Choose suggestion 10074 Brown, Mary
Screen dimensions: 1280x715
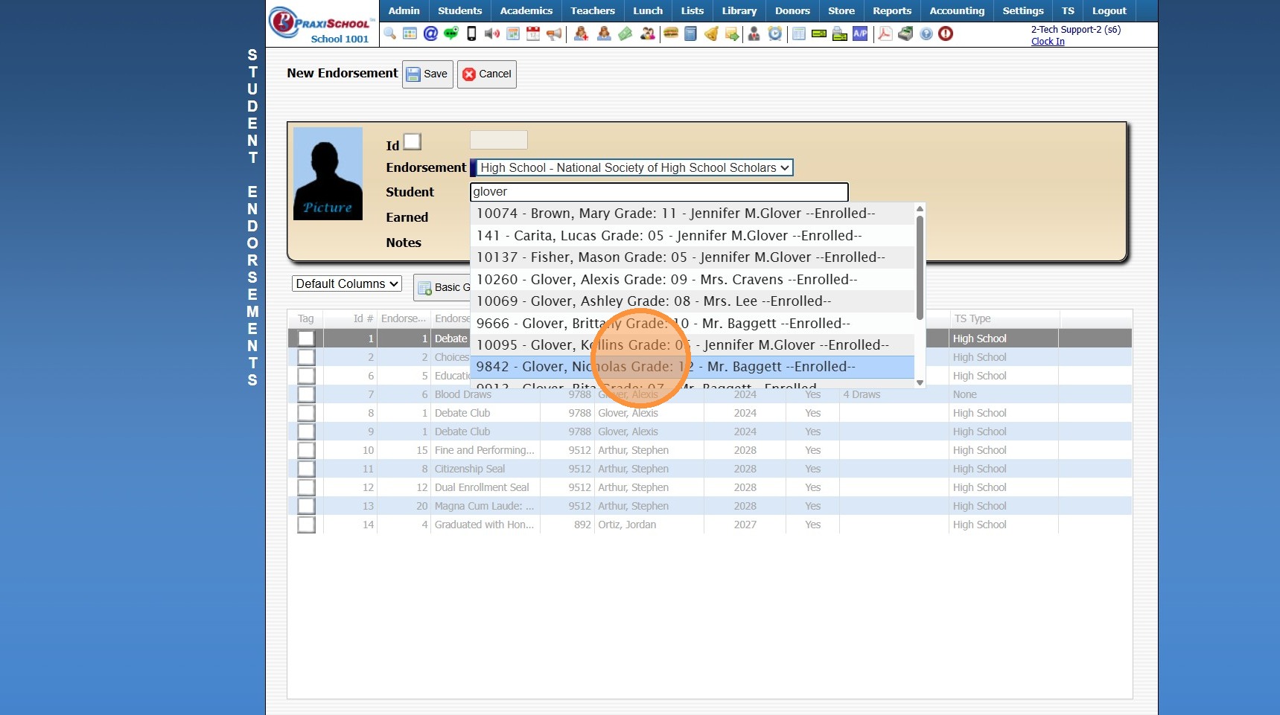[692, 214]
